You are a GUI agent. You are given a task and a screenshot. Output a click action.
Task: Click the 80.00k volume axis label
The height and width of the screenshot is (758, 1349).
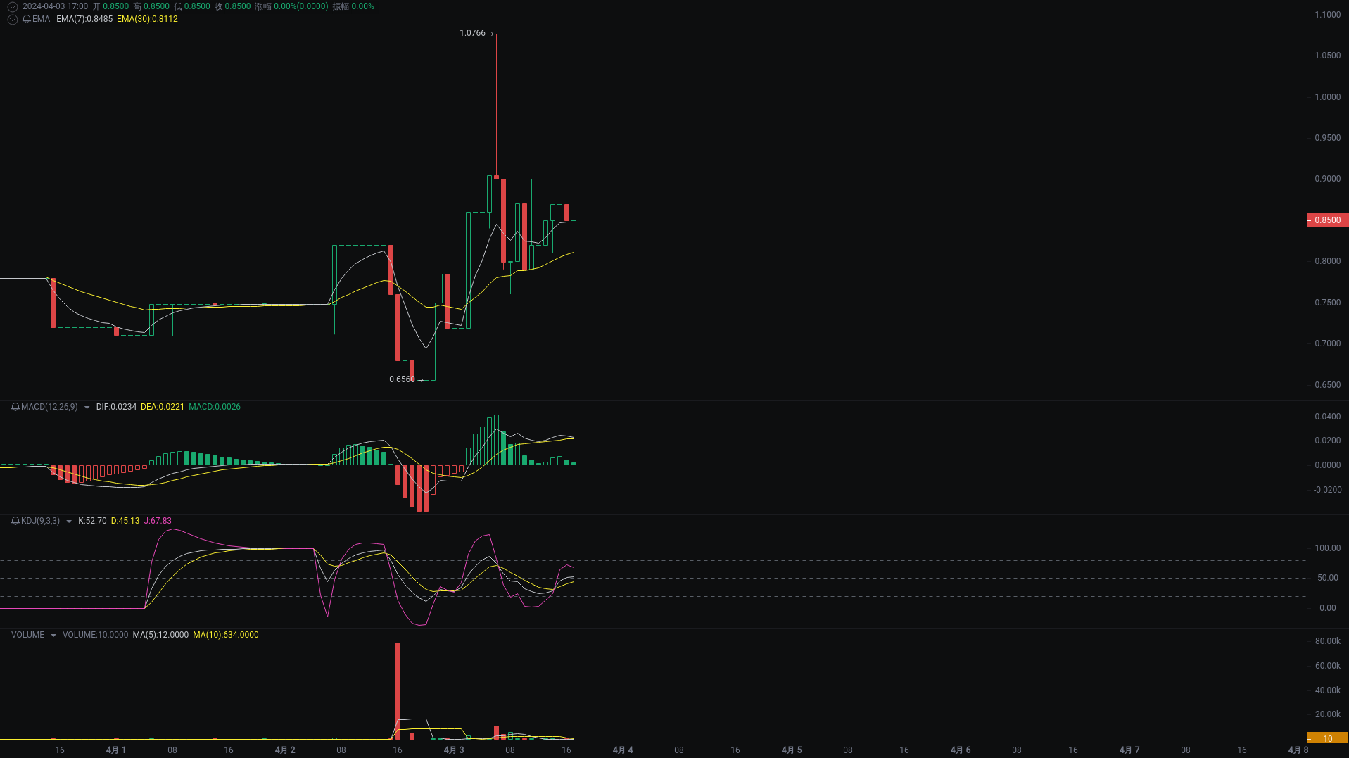pos(1328,641)
